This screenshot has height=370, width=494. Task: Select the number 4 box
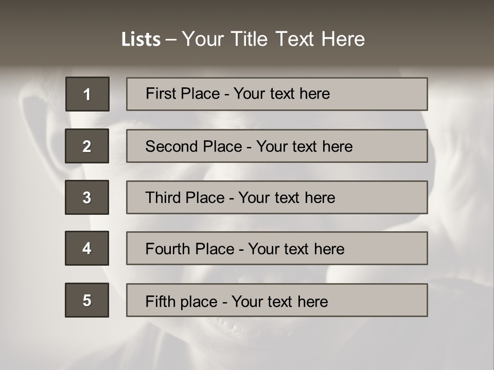tap(87, 248)
